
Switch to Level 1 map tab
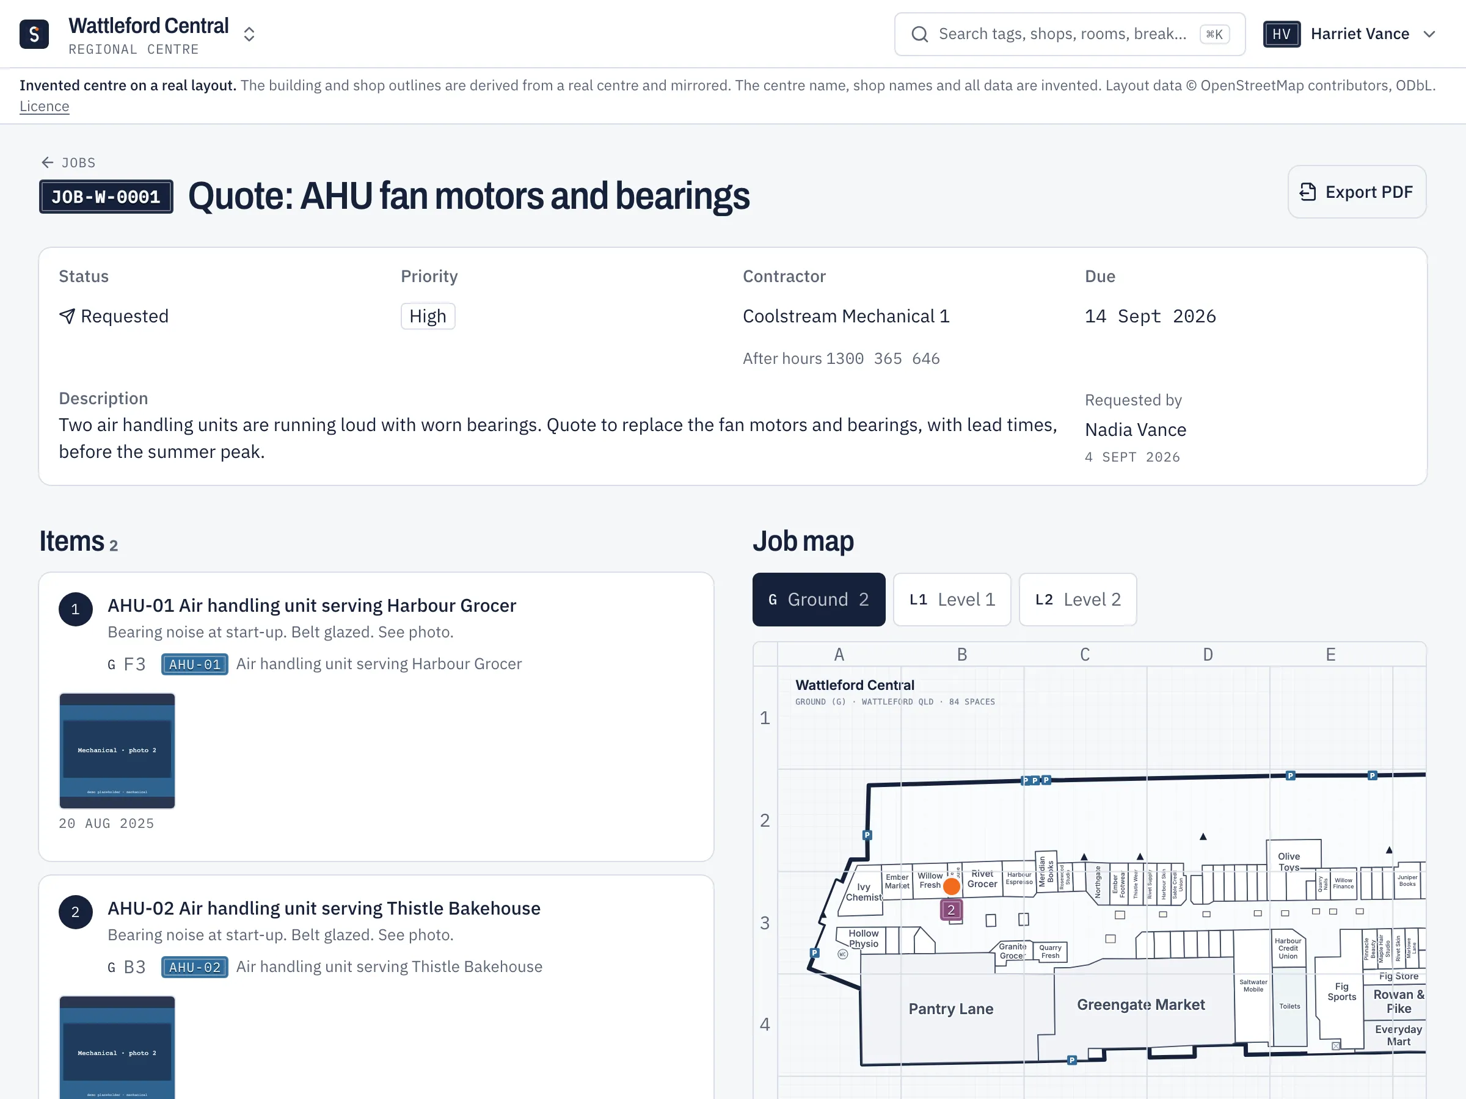tap(951, 600)
